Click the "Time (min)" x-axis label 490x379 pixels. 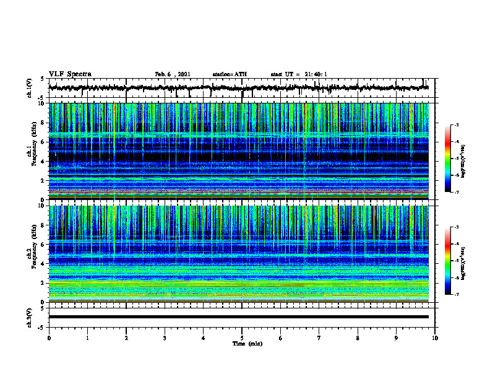pos(247,344)
